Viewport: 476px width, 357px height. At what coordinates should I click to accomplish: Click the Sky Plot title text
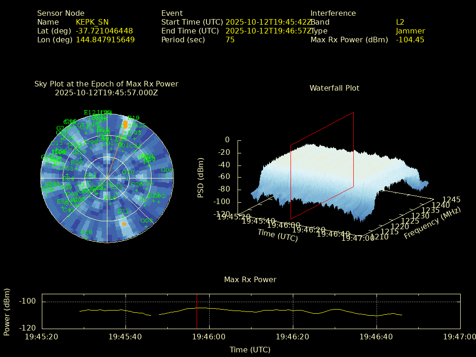(x=106, y=84)
